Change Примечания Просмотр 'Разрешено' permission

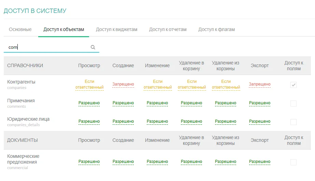[x=89, y=103]
